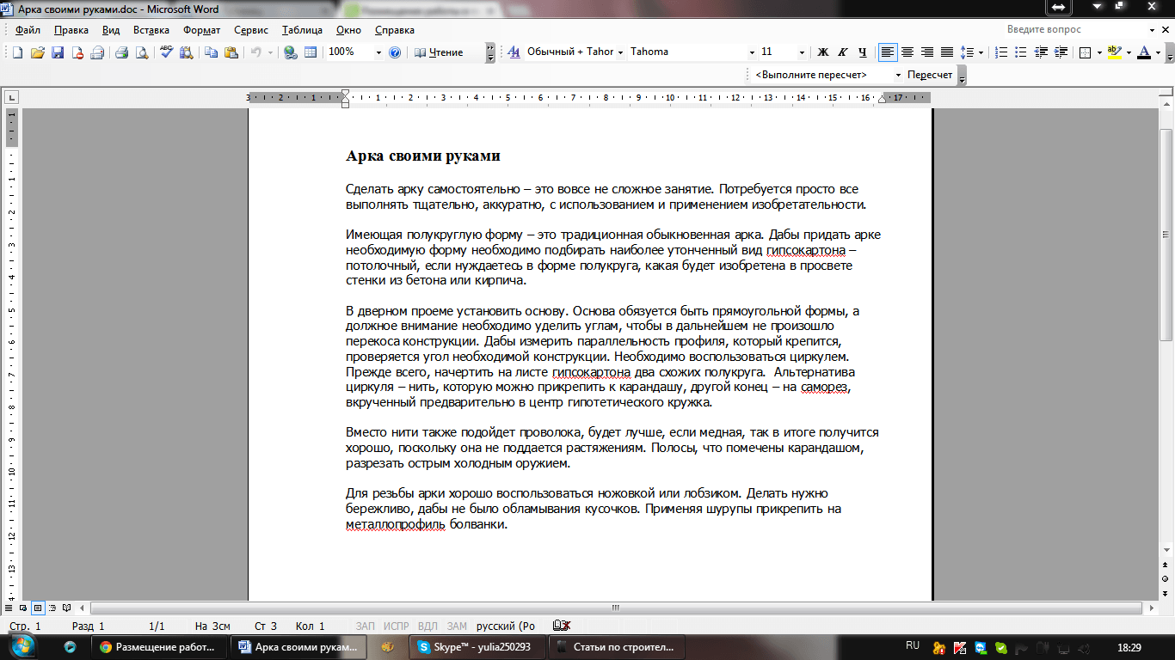
Task: Open the 100% zoom dropdown
Action: pos(378,52)
